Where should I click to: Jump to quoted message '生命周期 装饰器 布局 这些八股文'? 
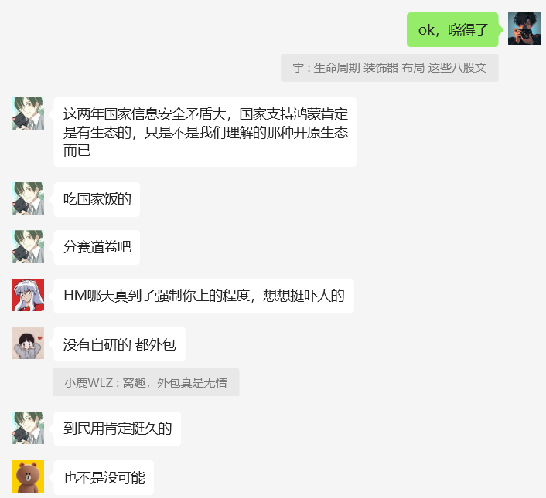pyautogui.click(x=389, y=68)
